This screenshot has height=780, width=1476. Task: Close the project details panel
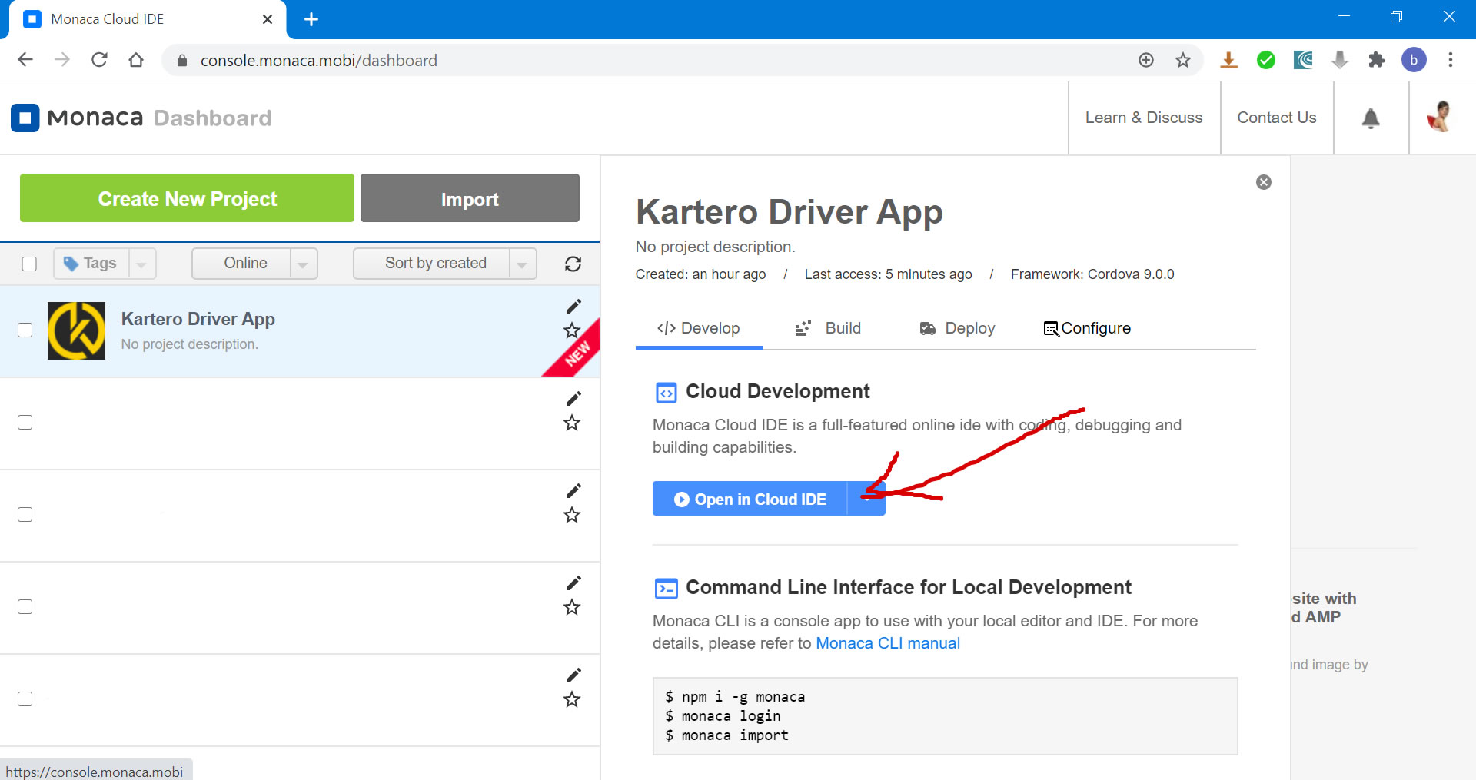point(1263,182)
